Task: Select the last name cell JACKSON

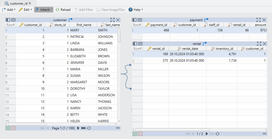Action: point(107,108)
